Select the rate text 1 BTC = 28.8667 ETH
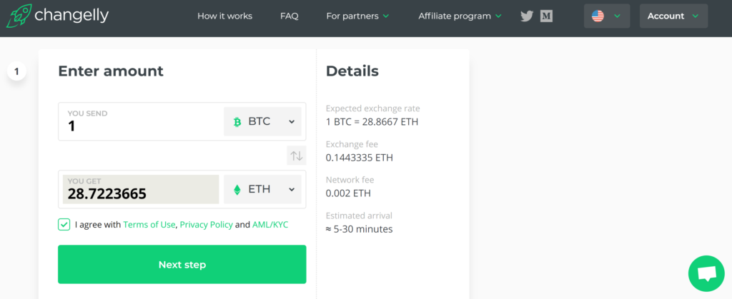 tap(372, 122)
